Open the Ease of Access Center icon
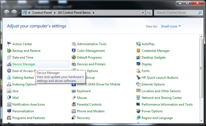The height and width of the screenshot is (126, 206). coord(9,71)
